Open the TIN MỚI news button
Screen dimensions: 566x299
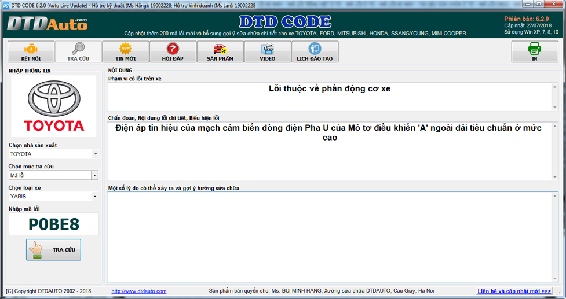126,52
